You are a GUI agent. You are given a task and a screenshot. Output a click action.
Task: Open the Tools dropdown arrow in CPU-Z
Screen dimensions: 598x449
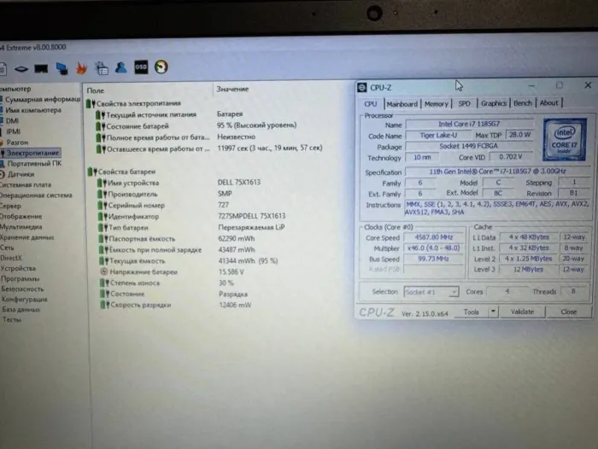point(493,312)
